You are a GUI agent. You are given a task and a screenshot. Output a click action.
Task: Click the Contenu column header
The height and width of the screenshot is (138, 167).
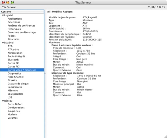click(22, 12)
